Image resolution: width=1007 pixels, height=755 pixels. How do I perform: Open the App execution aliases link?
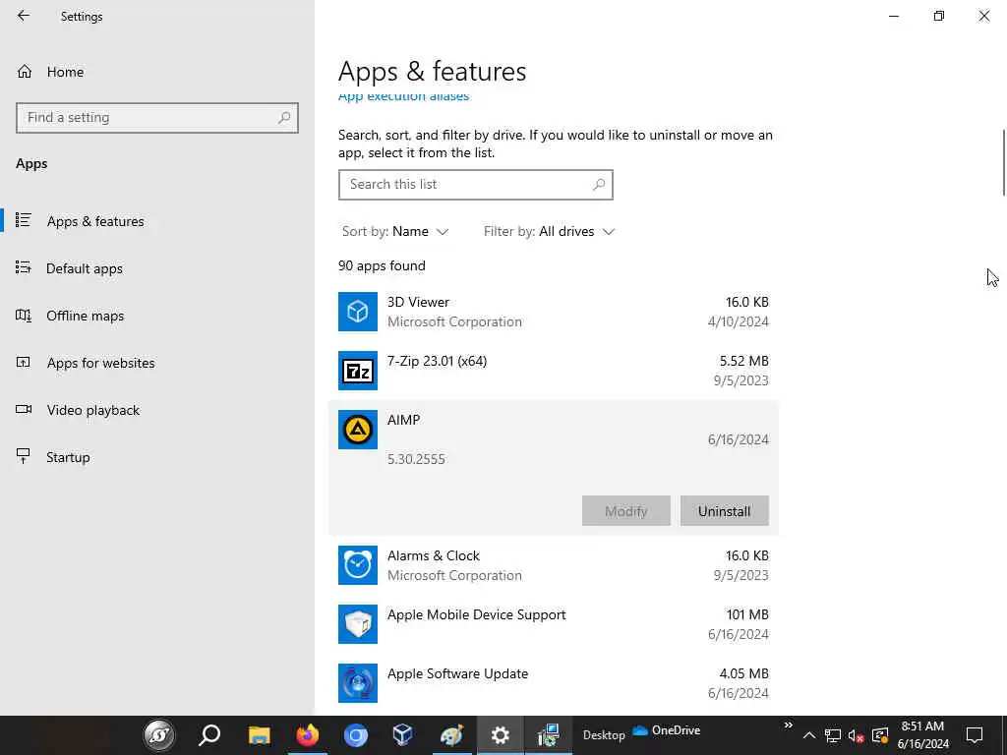[403, 96]
